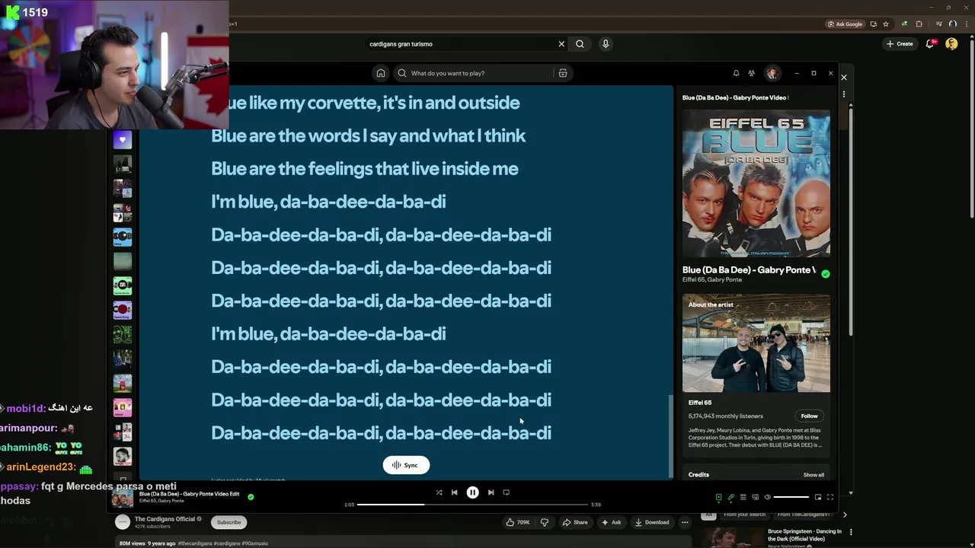
Task: Subscribe to The Cardigans Official channel
Action: [229, 522]
